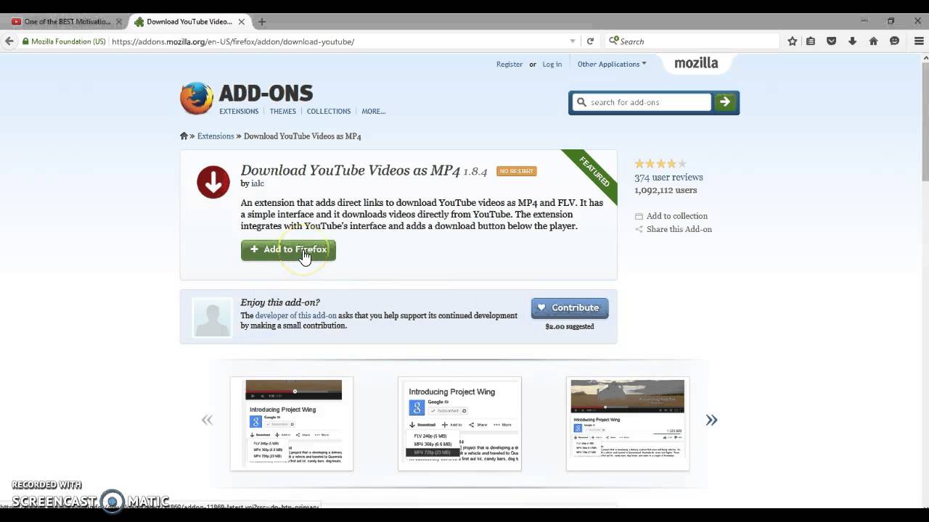Bookmark this page with the star icon
This screenshot has height=522, width=929.
pyautogui.click(x=793, y=41)
